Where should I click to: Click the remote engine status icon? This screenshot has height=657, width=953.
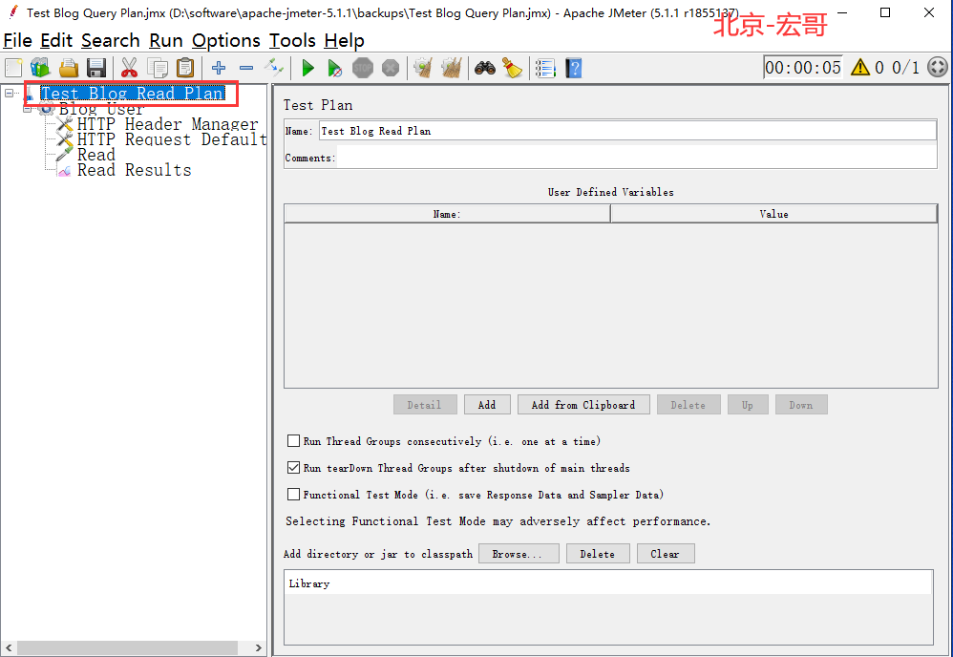pyautogui.click(x=938, y=67)
